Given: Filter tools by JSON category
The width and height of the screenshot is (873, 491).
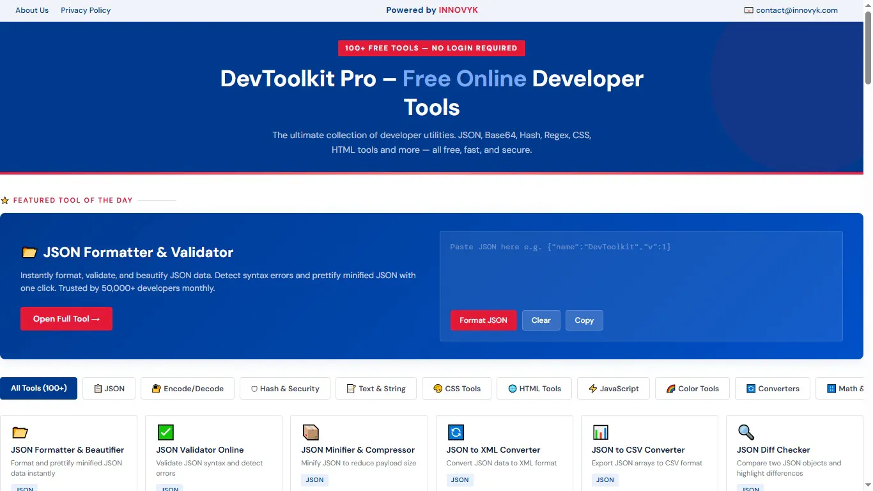Looking at the screenshot, I should tap(109, 388).
